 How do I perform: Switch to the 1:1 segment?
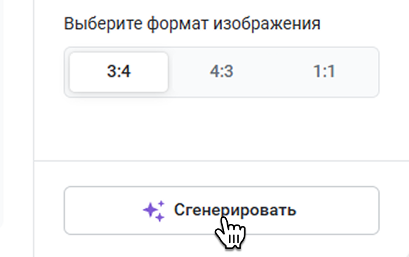tap(324, 72)
